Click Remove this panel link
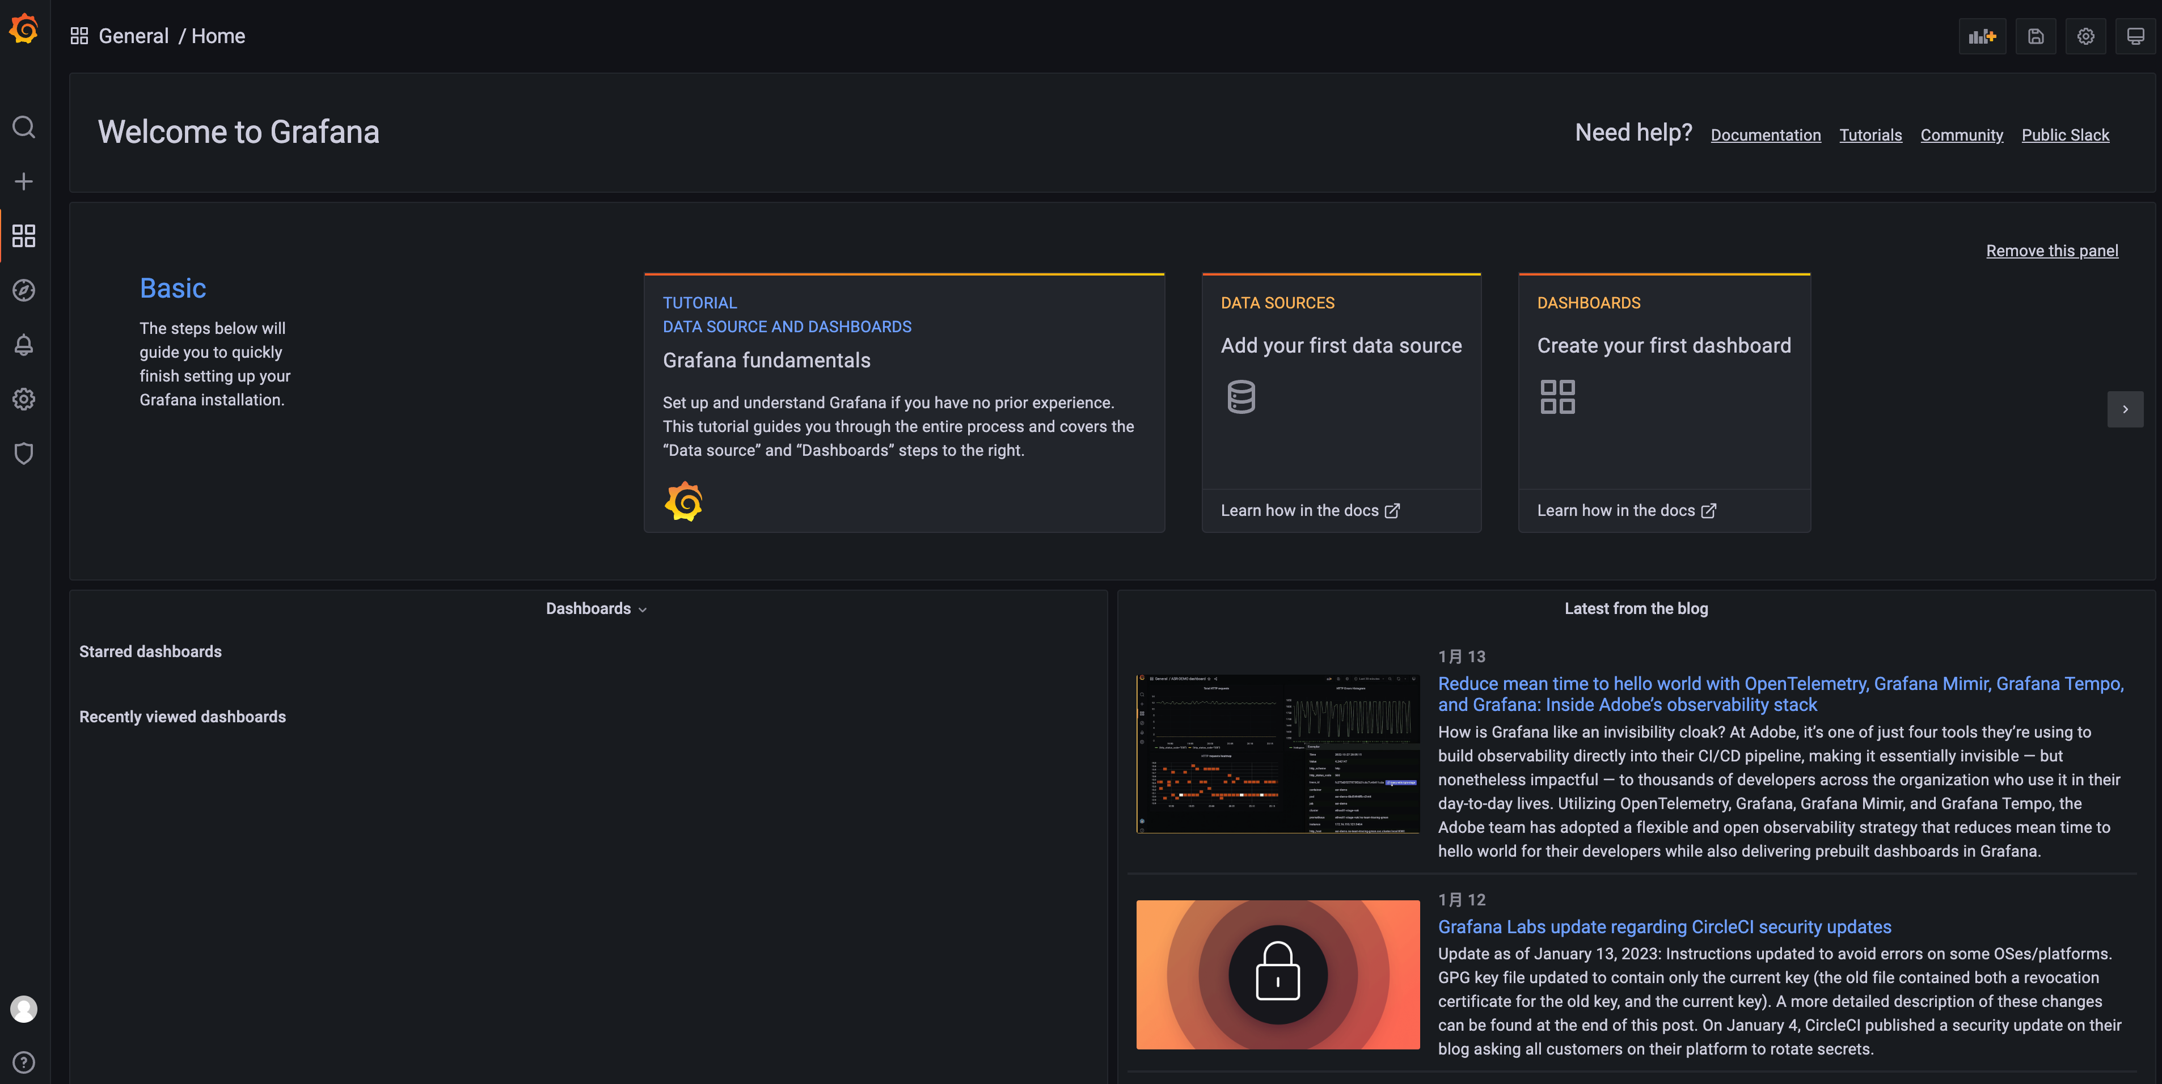The width and height of the screenshot is (2162, 1084). coord(2051,251)
